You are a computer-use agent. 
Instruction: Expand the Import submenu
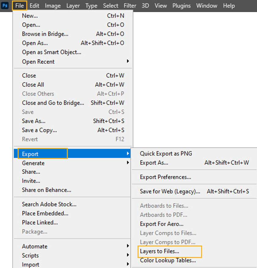[x=128, y=264]
